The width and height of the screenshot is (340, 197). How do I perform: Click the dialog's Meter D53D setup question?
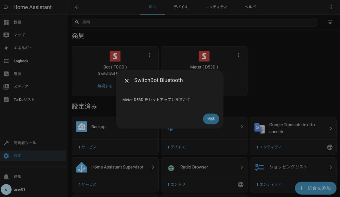point(156,100)
